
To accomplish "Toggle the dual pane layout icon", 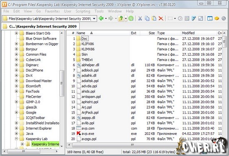I will (x=210, y=19).
